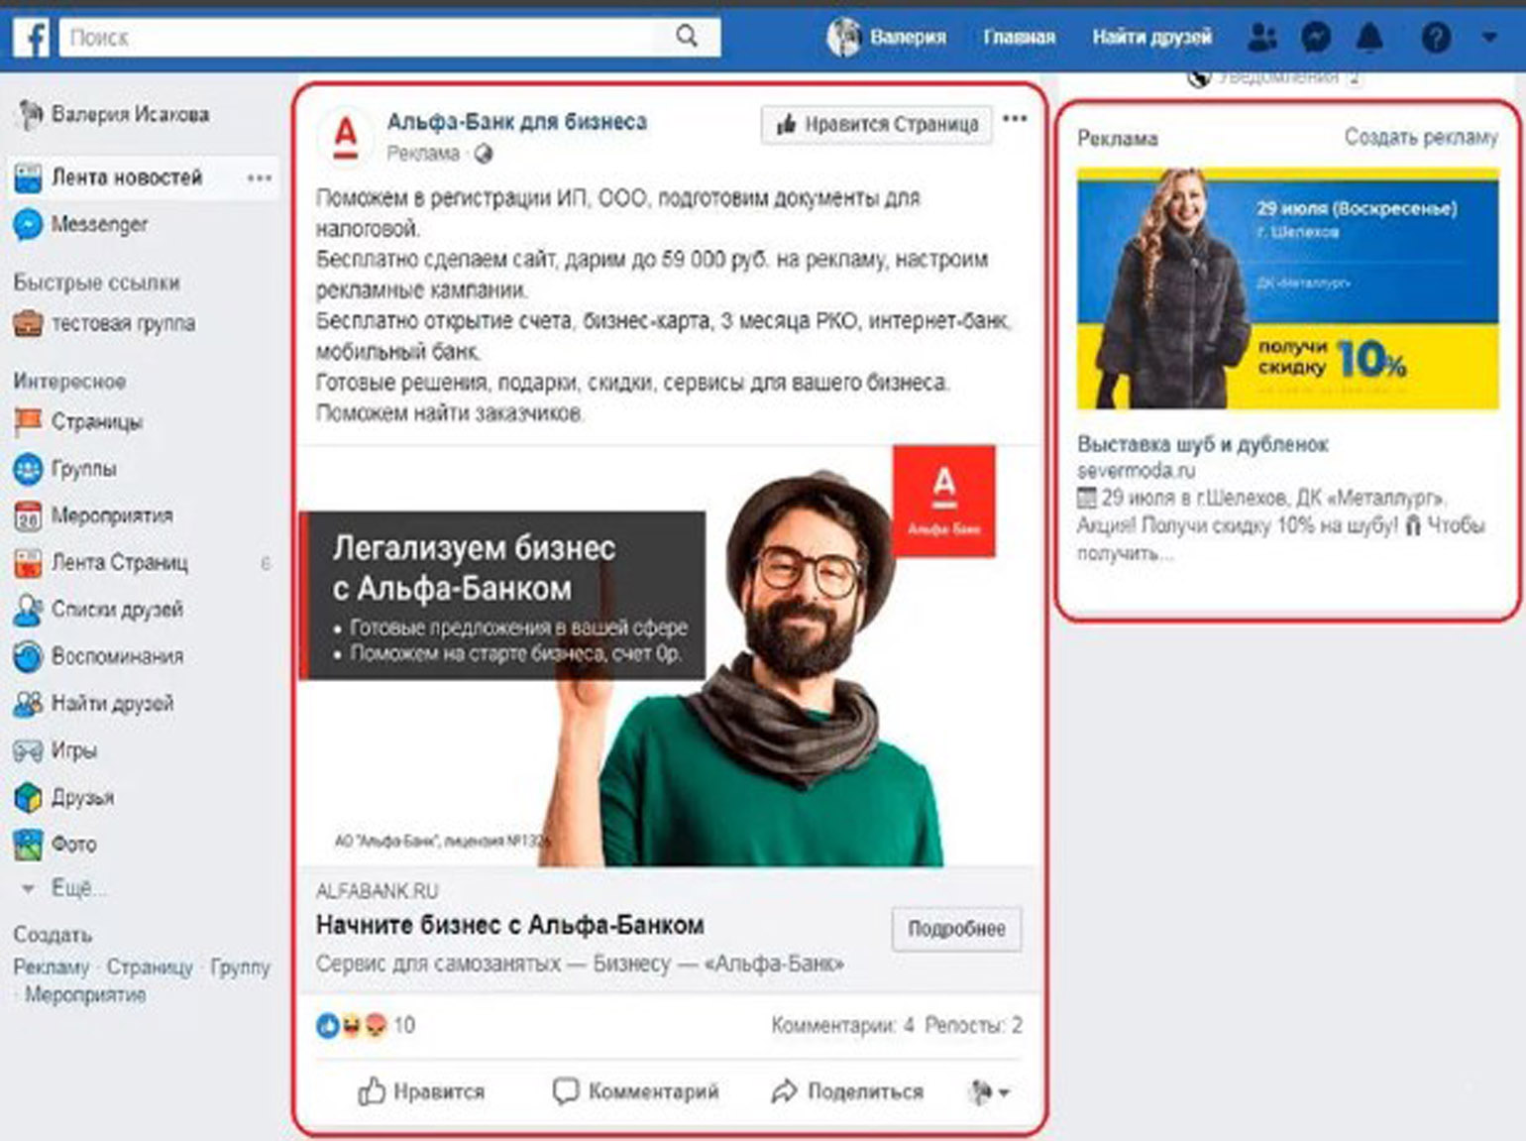Open the post options three-dot menu
This screenshot has width=1526, height=1141.
(x=1015, y=119)
